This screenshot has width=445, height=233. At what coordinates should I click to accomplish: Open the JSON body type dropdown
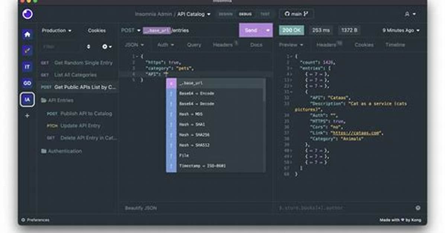(x=134, y=45)
